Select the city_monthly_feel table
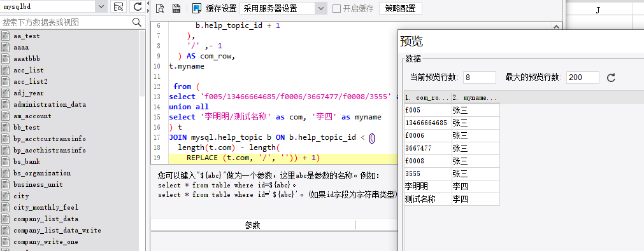Image resolution: width=644 pixels, height=251 pixels. [46, 208]
